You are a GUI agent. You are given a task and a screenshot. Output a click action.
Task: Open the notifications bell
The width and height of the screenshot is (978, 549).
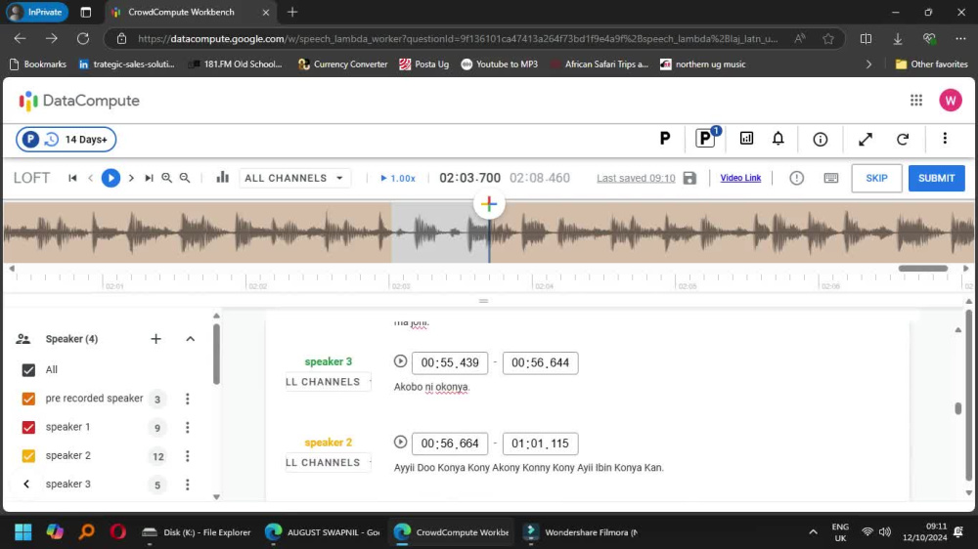click(x=778, y=139)
